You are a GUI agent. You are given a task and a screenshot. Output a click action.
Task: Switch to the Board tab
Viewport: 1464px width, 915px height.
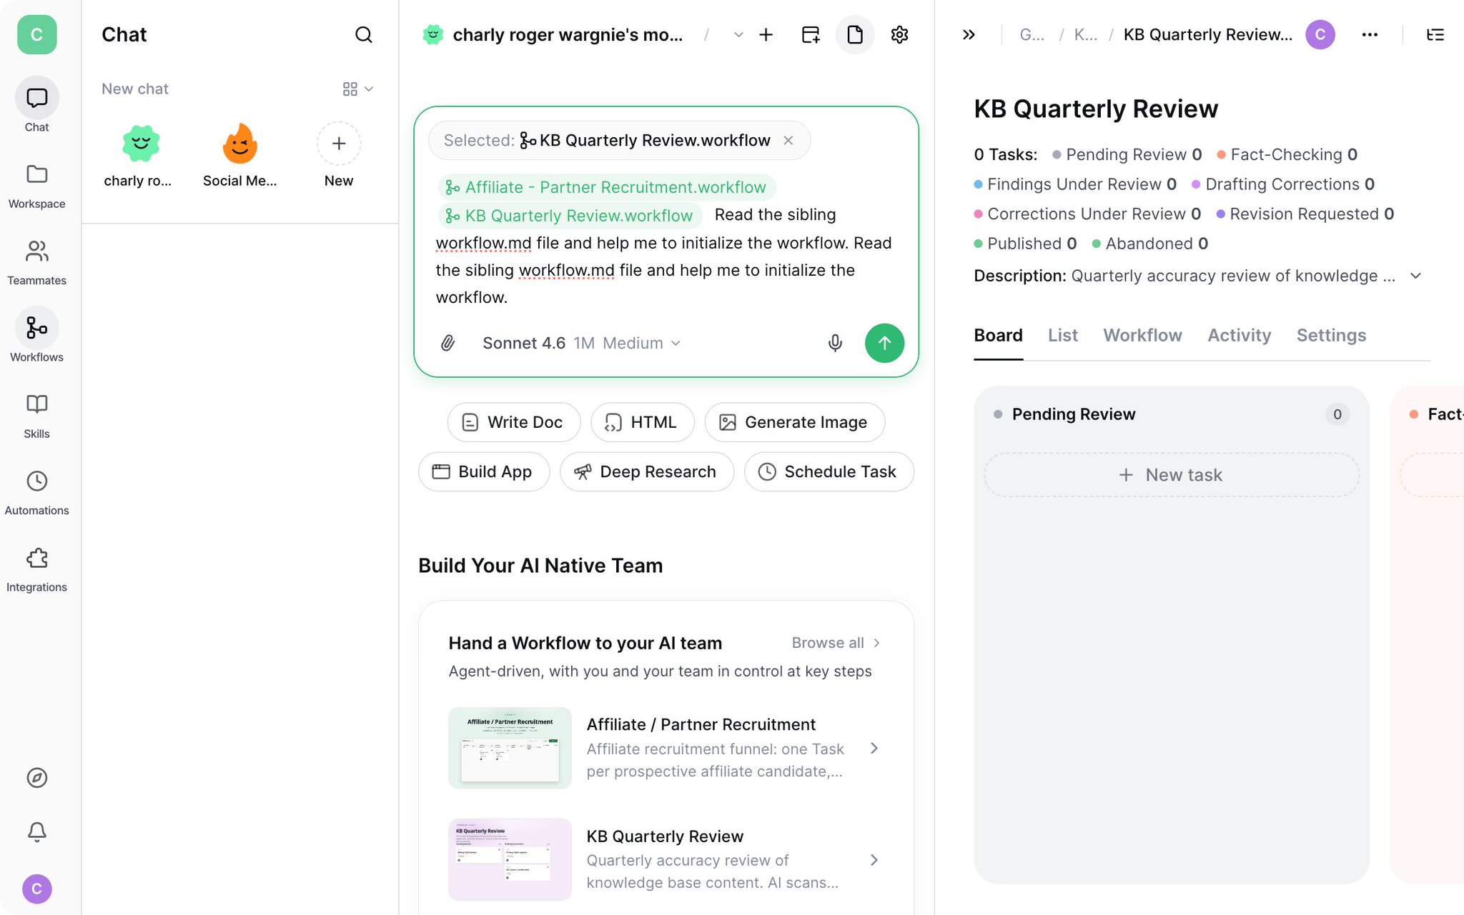tap(998, 335)
